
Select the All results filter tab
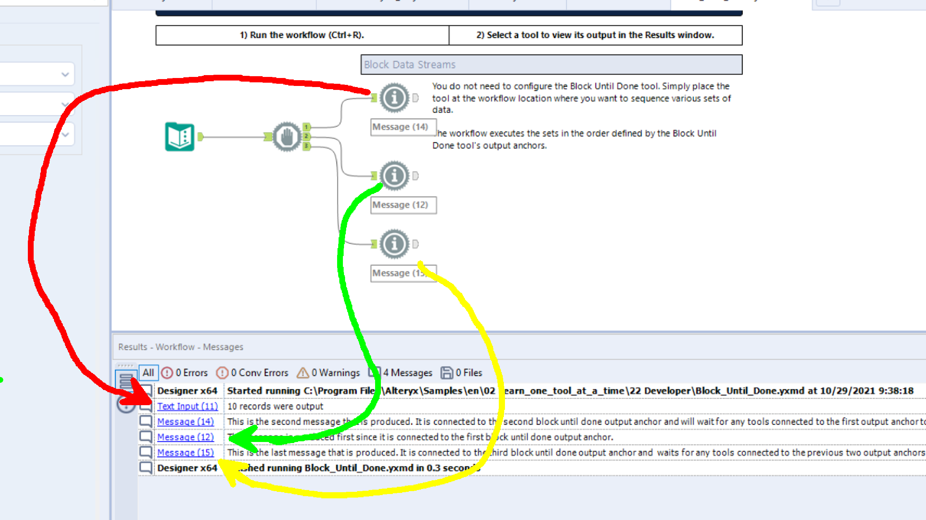click(148, 373)
